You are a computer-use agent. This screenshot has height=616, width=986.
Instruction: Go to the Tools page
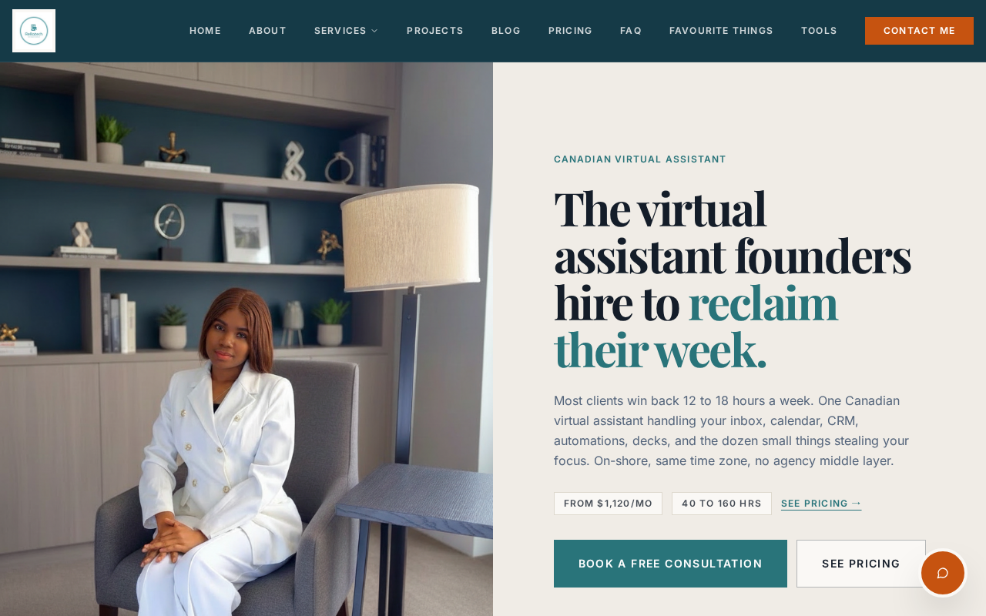(819, 31)
